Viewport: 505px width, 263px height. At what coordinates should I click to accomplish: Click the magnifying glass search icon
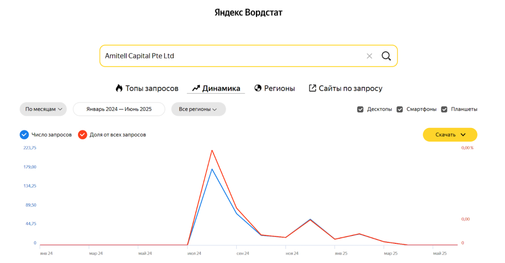coord(386,56)
